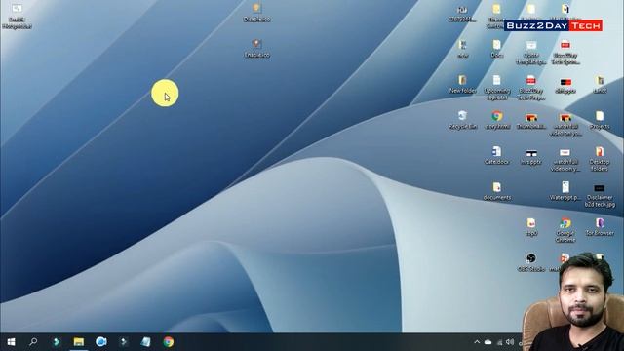The height and width of the screenshot is (351, 624).
Task: Open the volume speaker tray icon
Action: (510, 342)
